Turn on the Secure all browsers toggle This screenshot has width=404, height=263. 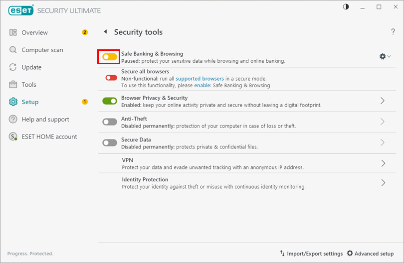tap(111, 78)
